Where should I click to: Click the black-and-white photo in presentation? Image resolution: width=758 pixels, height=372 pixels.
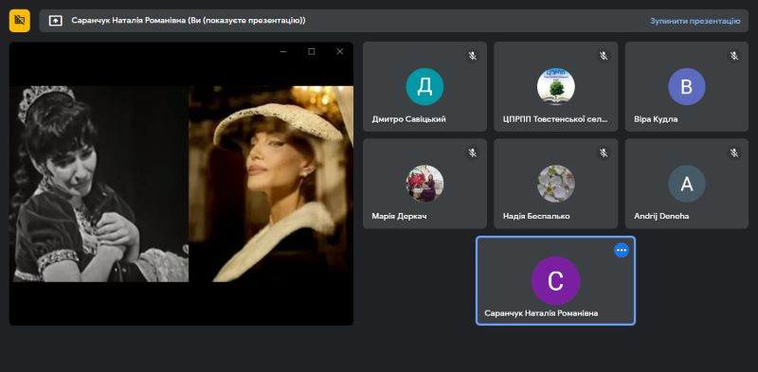pyautogui.click(x=99, y=184)
